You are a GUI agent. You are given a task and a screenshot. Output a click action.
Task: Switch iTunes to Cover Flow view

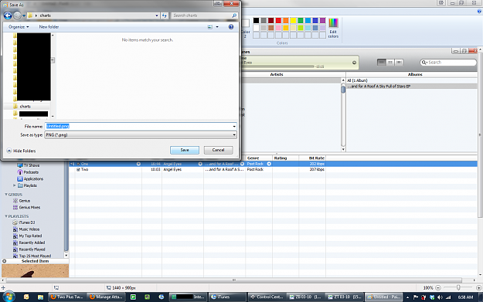pyautogui.click(x=399, y=63)
